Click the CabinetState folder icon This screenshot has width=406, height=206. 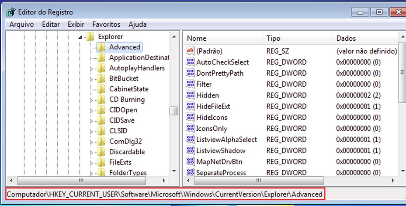point(101,89)
